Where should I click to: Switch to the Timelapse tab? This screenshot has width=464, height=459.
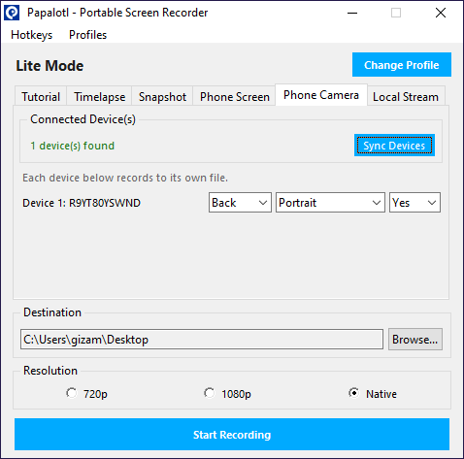click(99, 97)
